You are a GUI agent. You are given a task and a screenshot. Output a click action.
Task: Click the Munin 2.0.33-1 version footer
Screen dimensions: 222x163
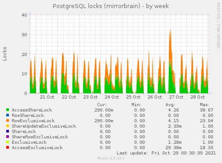tap(111, 158)
